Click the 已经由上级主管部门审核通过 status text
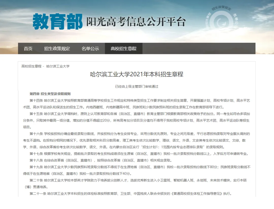274x209 pixels. pos(137,86)
